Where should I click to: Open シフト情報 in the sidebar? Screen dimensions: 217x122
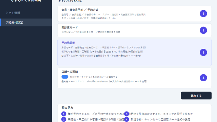coord(13,13)
